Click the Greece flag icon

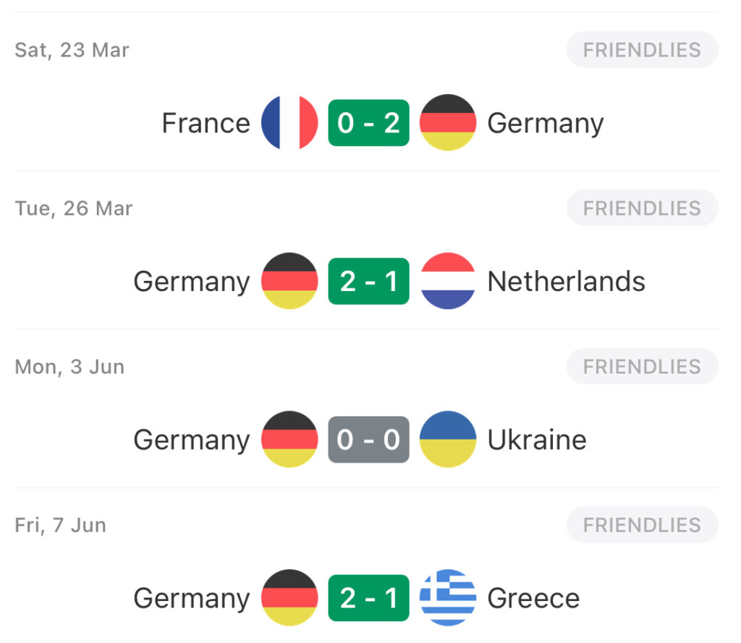(x=448, y=598)
